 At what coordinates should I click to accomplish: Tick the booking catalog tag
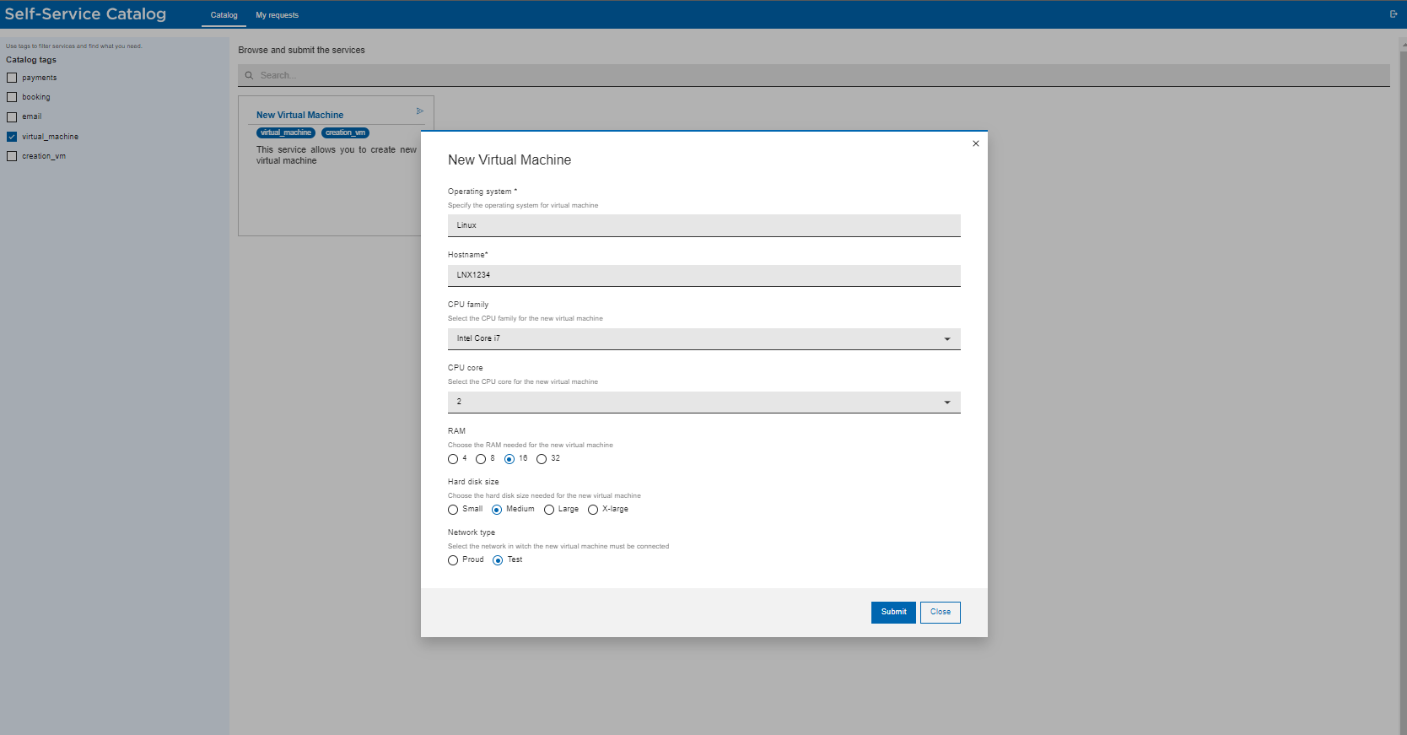(12, 97)
